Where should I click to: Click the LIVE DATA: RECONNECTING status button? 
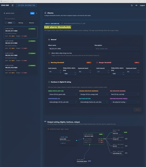coord(26,5)
